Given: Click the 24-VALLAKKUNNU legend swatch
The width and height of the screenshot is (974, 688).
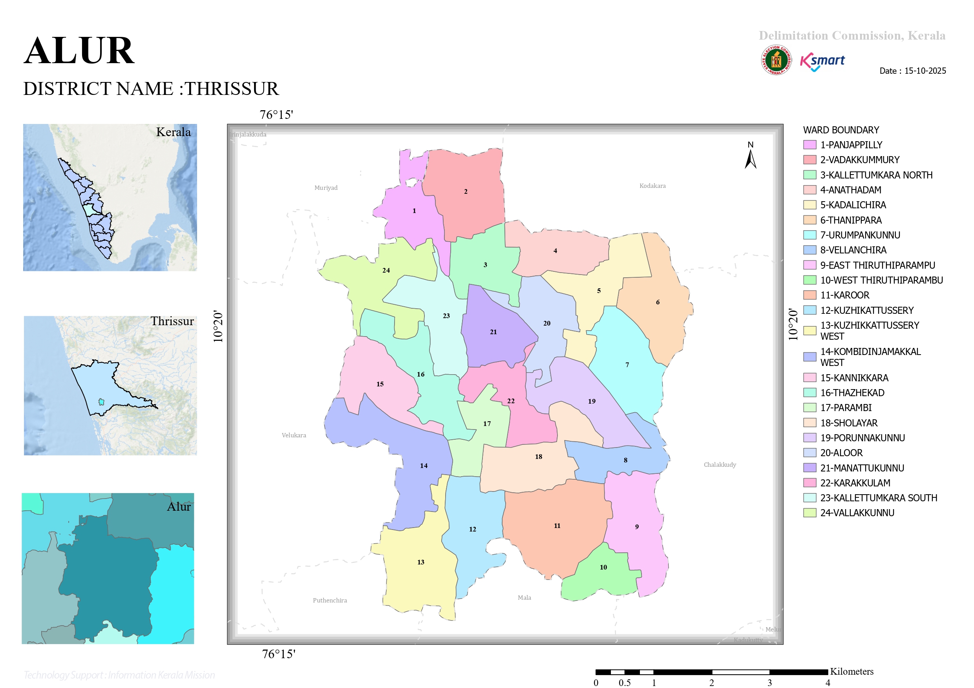Looking at the screenshot, I should (810, 513).
